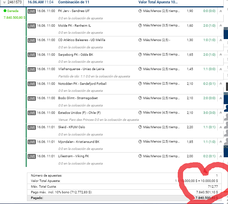
Task: Open the Sarpsborg FK - Odds BK match
Action: tap(76, 54)
